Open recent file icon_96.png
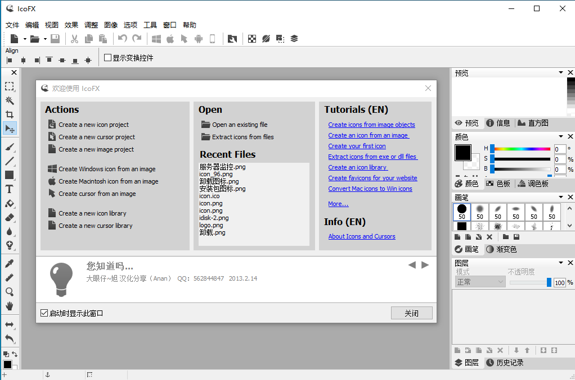 point(216,174)
